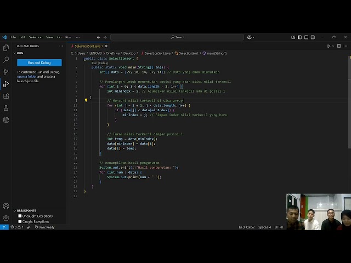Close the SelectionSort.java tab
Viewport: 351px width, 263px height.
pyautogui.click(x=106, y=46)
